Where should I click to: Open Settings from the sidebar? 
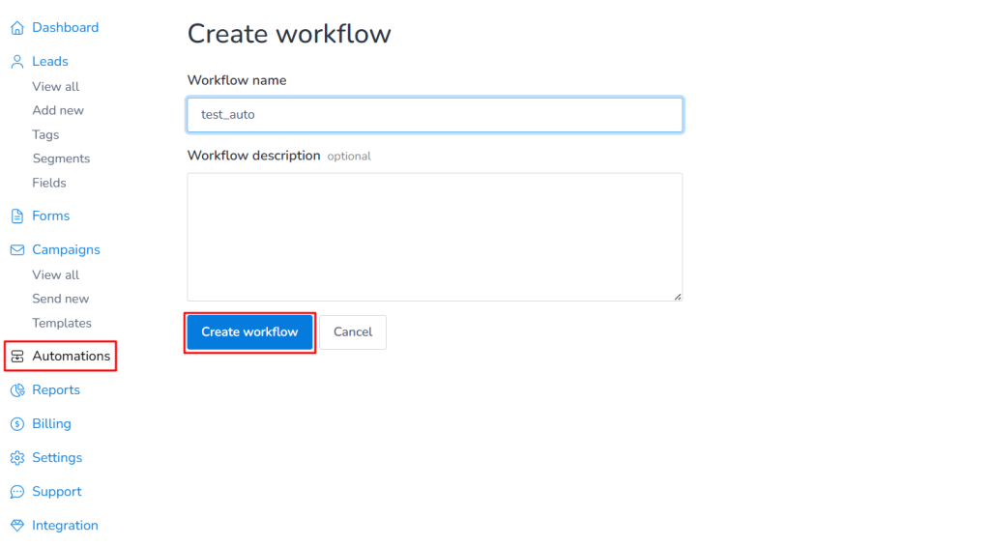click(57, 458)
